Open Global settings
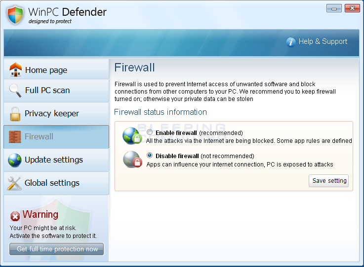The image size is (364, 267). [56, 183]
